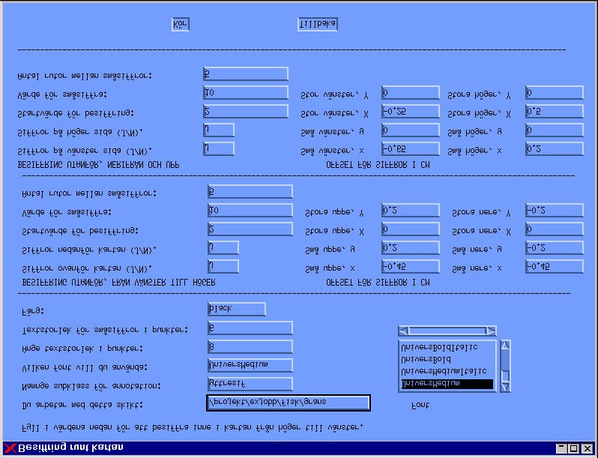598x458 pixels.
Task: Edit the Små nere, y offset field
Action: 554,248
